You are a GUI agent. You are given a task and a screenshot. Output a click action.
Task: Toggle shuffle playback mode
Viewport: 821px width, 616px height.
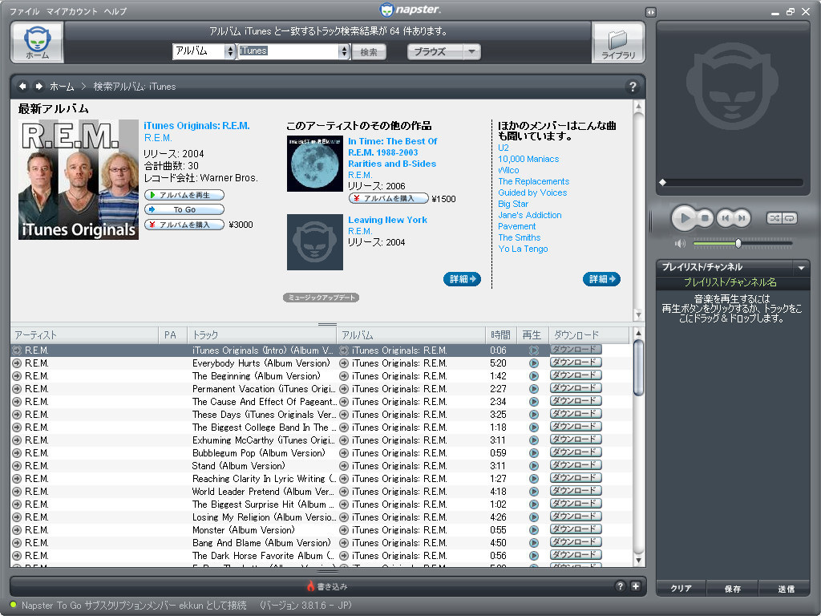click(x=774, y=218)
